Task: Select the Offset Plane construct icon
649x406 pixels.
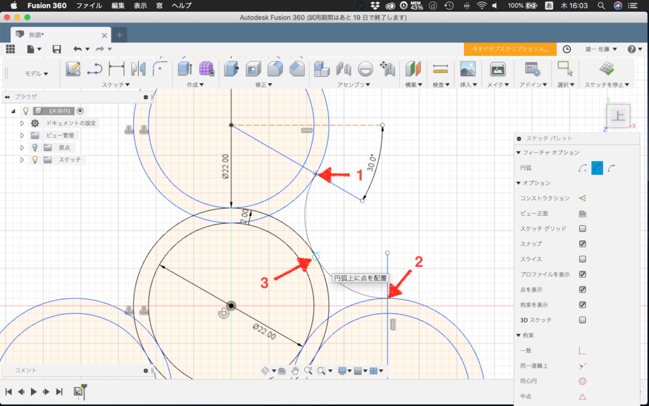Action: click(x=413, y=69)
